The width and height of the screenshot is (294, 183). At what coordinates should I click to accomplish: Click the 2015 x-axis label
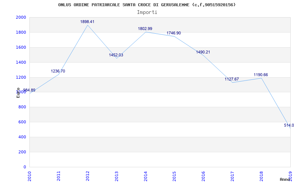[x=174, y=176]
